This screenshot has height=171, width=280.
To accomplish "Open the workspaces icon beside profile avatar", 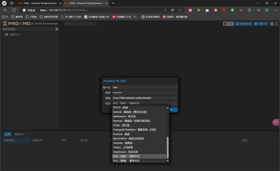I will coord(12,3).
